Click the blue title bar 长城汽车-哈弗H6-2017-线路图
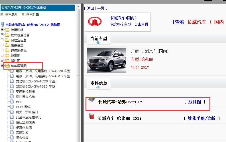 point(38,7)
